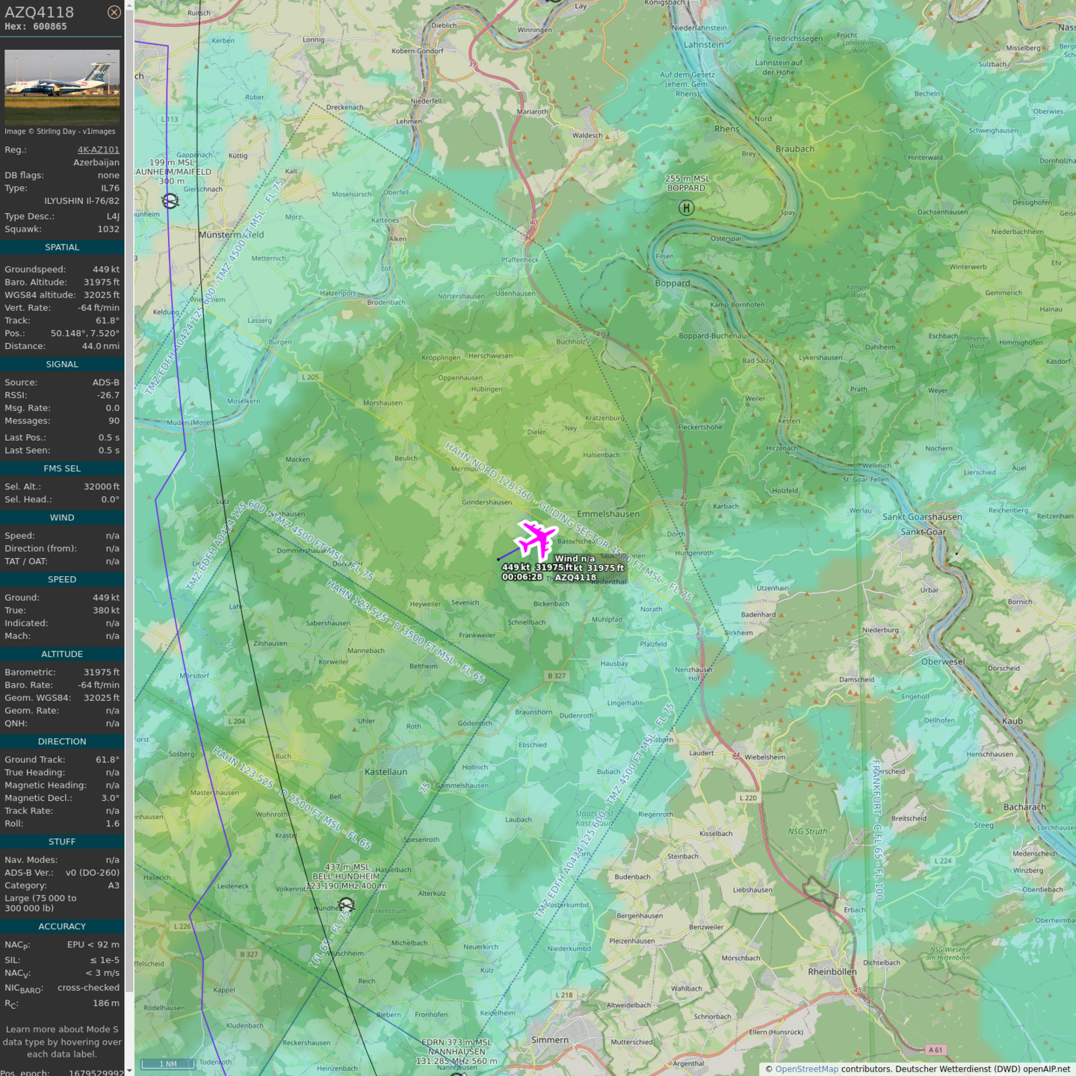Click the Ilyushin aircraft photo thumbnail

pyautogui.click(x=62, y=87)
